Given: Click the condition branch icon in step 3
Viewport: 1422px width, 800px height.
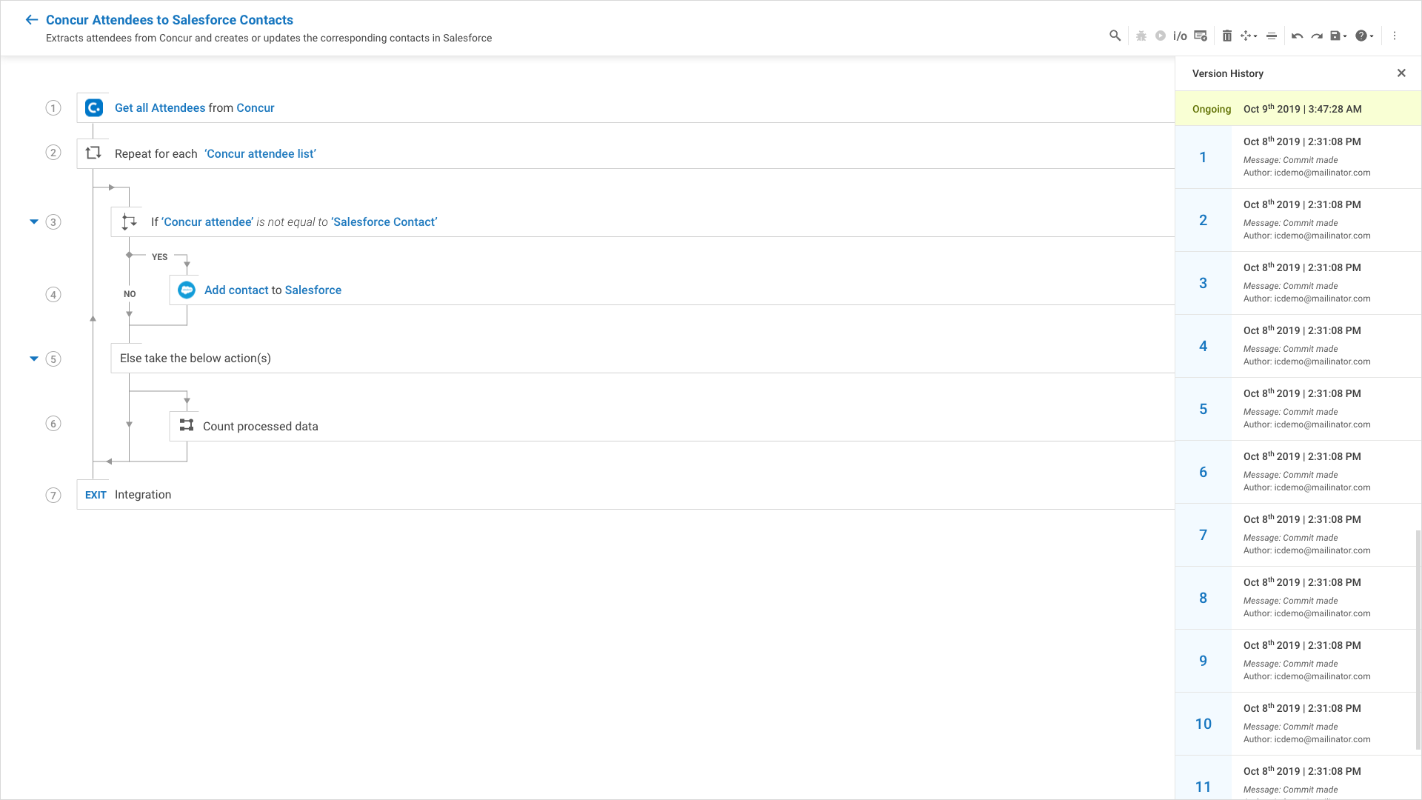Looking at the screenshot, I should point(129,221).
